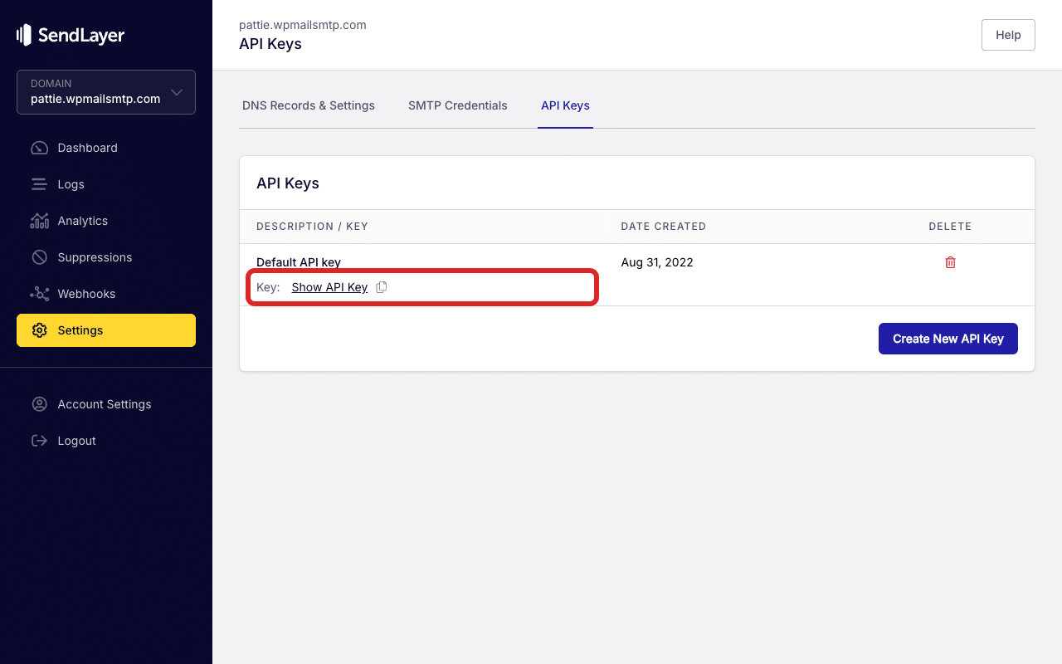
Task: Open Analytics section
Action: (106, 221)
